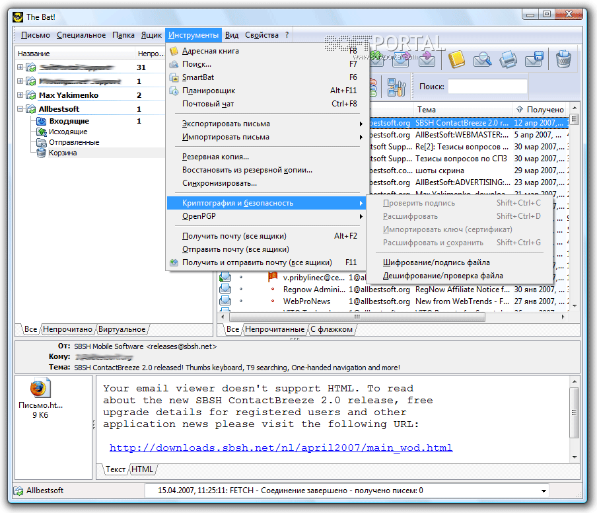The height and width of the screenshot is (513, 597).
Task: Click the message body vertical scrollbar thumb
Action: click(x=574, y=413)
